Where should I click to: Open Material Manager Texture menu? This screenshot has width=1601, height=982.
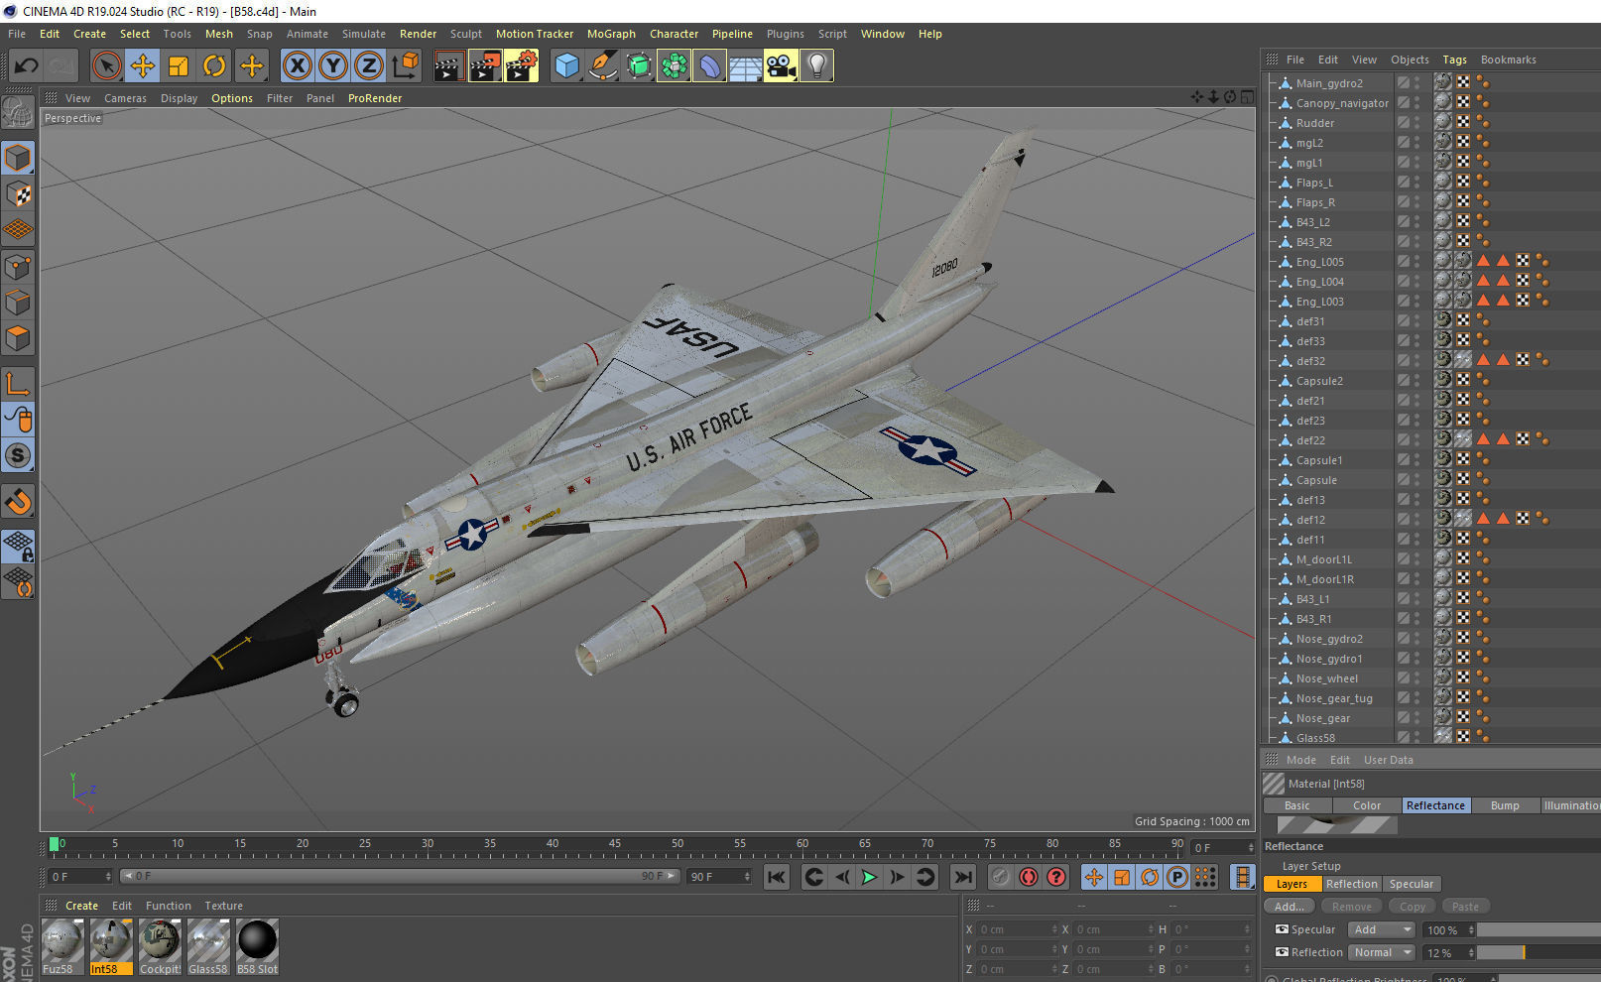click(223, 906)
